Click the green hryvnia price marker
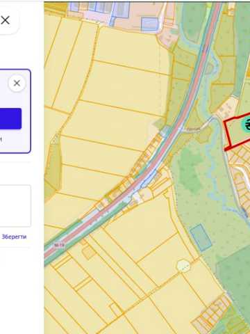Screen dimensions: 250x334 point(246,125)
